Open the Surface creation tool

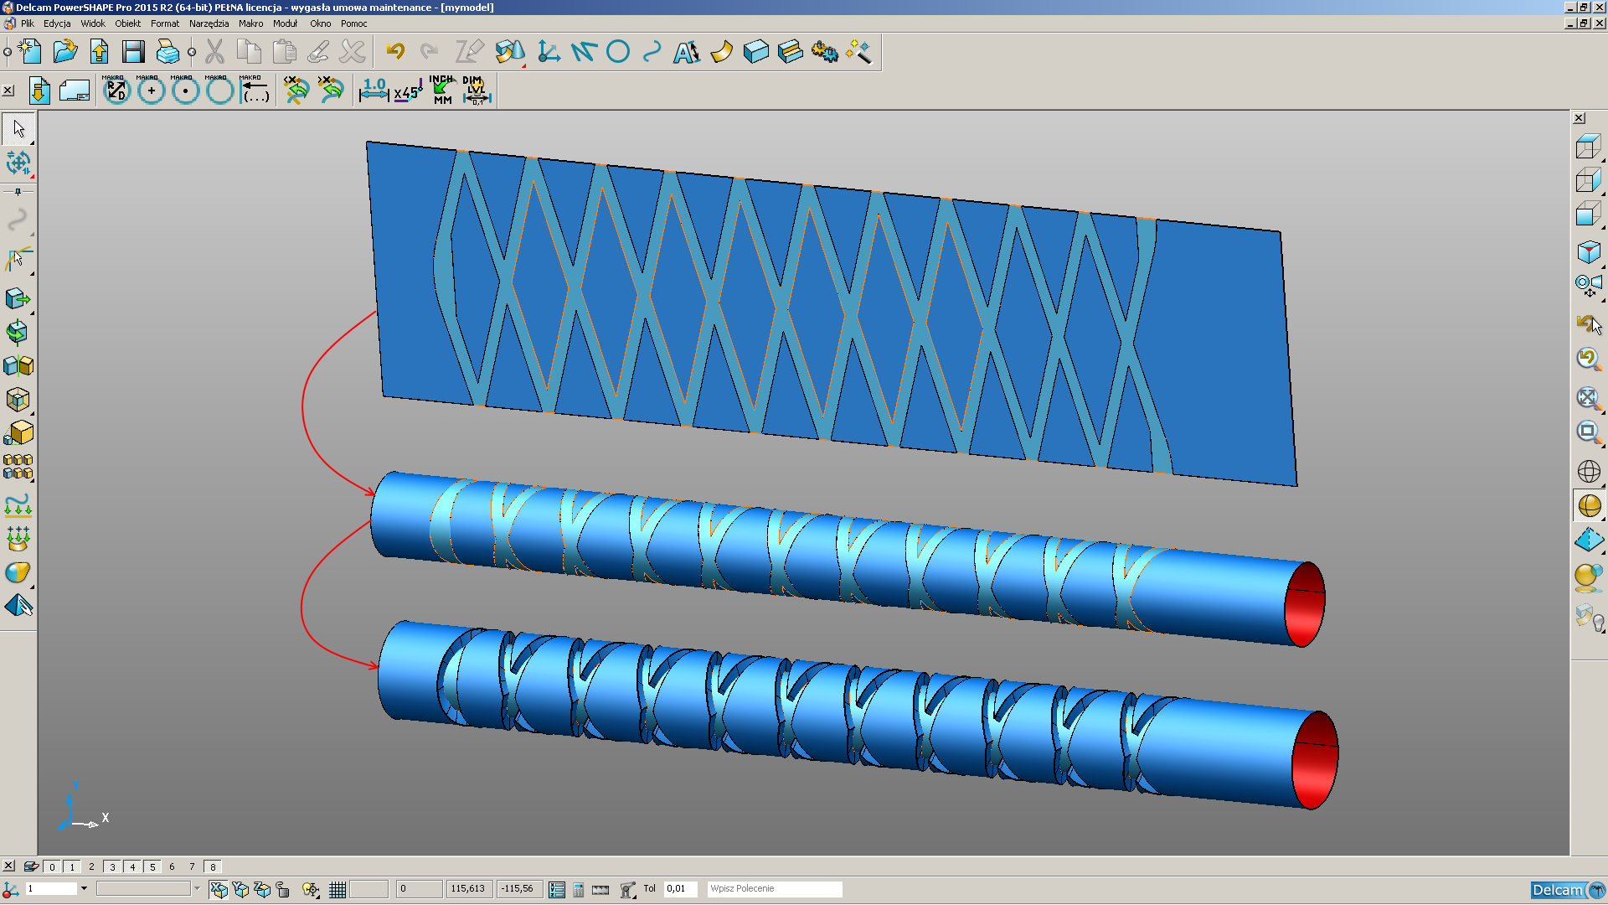[720, 51]
